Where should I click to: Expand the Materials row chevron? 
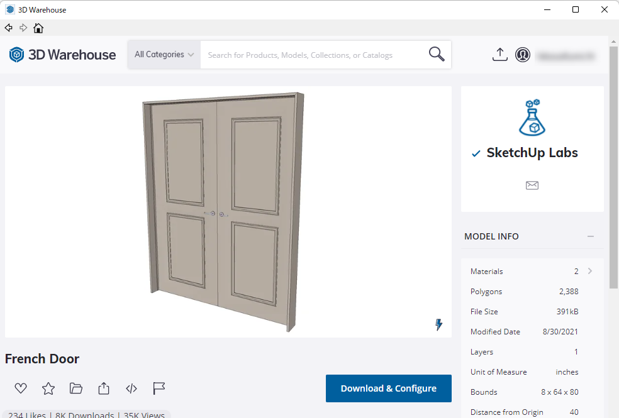590,271
